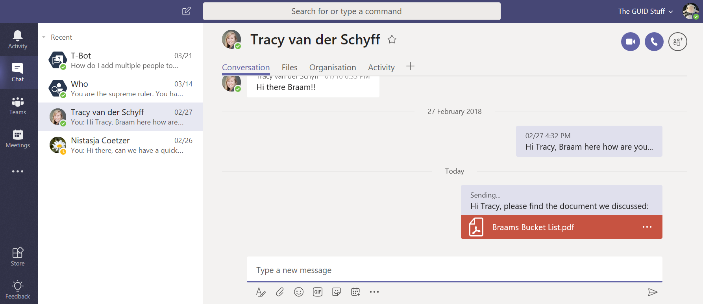Viewport: 703px width, 304px height.
Task: Open the GIF picker
Action: click(318, 292)
